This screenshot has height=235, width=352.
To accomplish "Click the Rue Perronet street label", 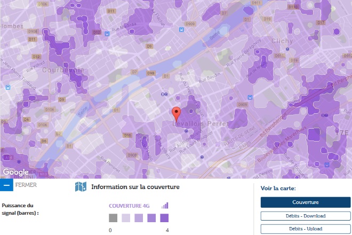I will [110, 164].
